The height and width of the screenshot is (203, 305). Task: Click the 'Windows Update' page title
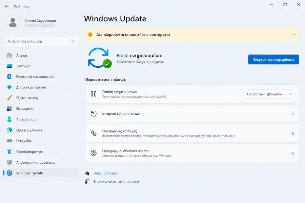click(115, 19)
